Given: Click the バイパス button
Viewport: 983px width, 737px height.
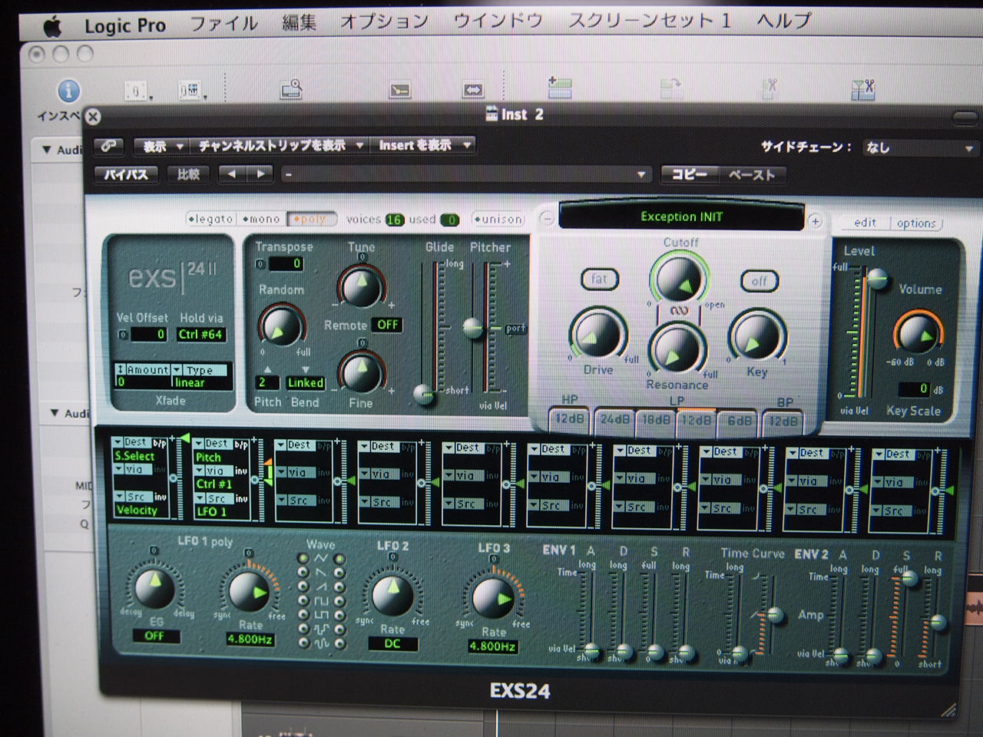Looking at the screenshot, I should [x=127, y=174].
